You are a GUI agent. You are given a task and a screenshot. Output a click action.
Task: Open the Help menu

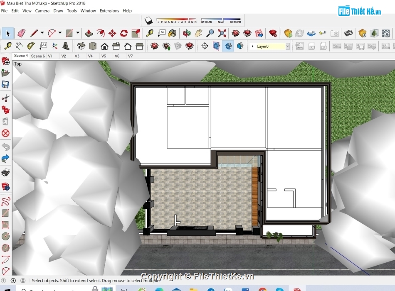[127, 11]
